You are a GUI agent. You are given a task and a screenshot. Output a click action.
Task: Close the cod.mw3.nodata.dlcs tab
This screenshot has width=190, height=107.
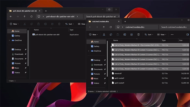click(x=119, y=21)
